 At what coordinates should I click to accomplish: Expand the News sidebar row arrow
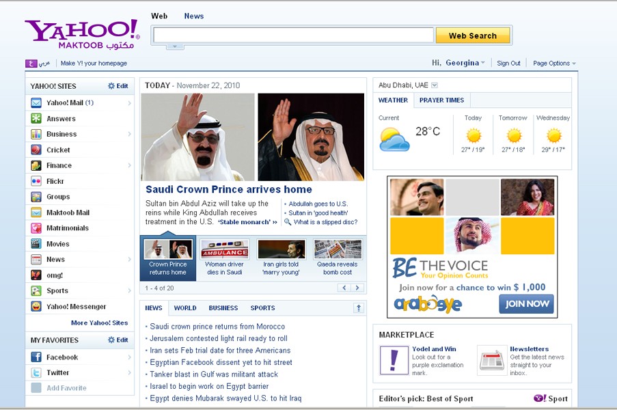click(129, 259)
